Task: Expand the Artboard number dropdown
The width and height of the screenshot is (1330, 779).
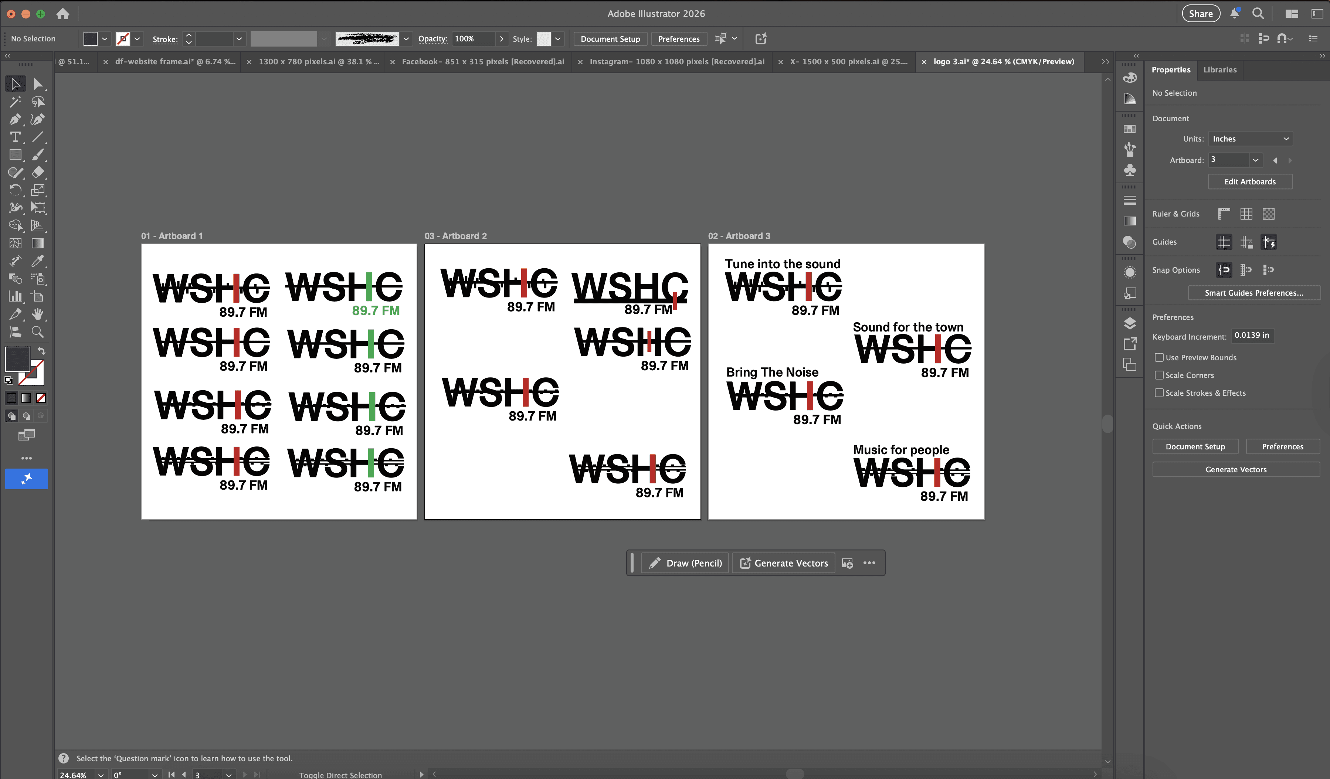Action: pyautogui.click(x=1256, y=160)
